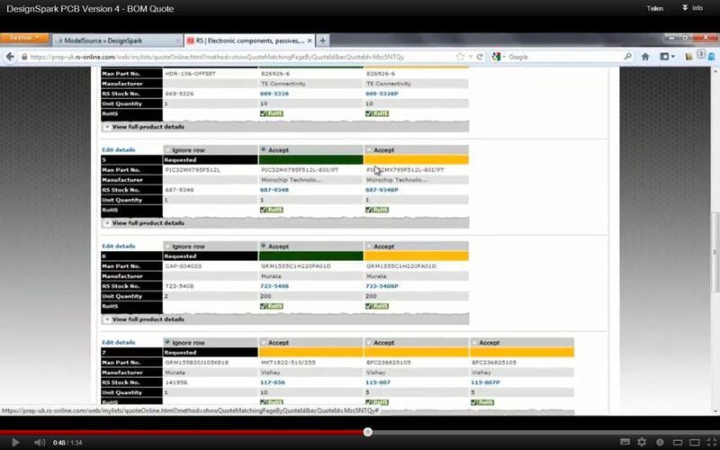
Task: Open the Firefox menu button
Action: 24,37
